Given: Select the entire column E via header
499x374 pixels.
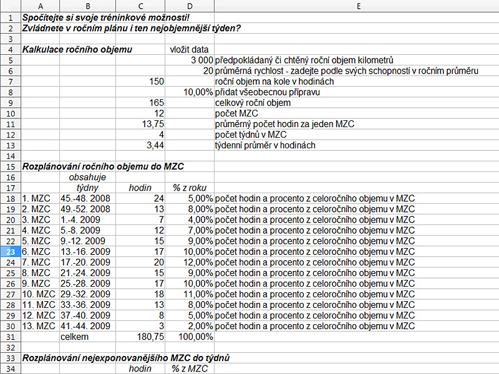Looking at the screenshot, I should point(356,6).
